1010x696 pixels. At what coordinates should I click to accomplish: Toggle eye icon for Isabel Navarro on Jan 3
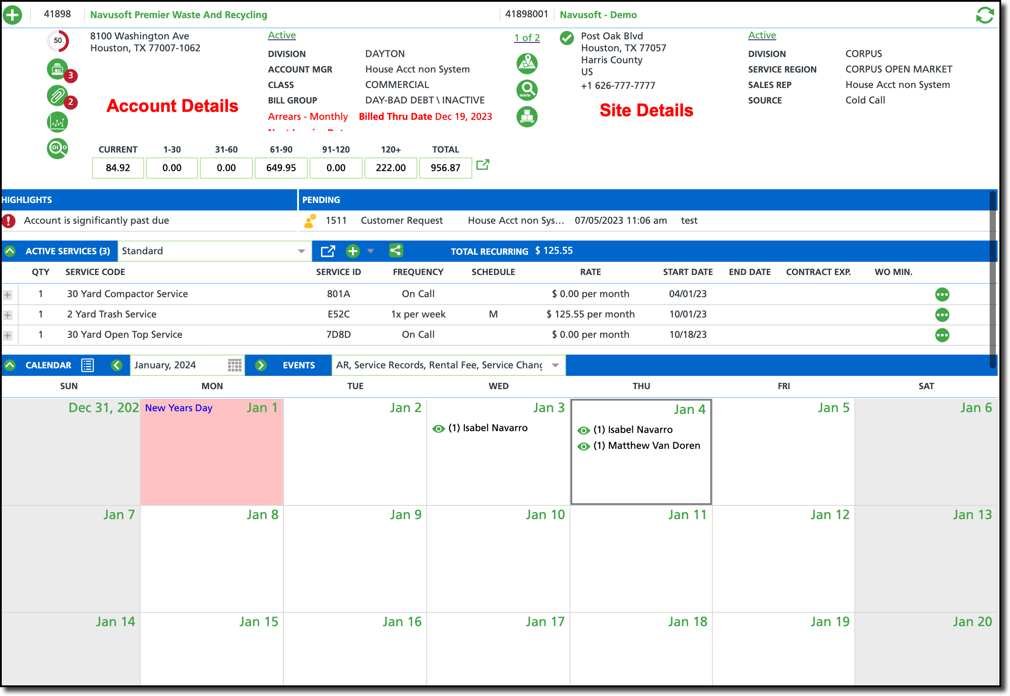(x=438, y=428)
